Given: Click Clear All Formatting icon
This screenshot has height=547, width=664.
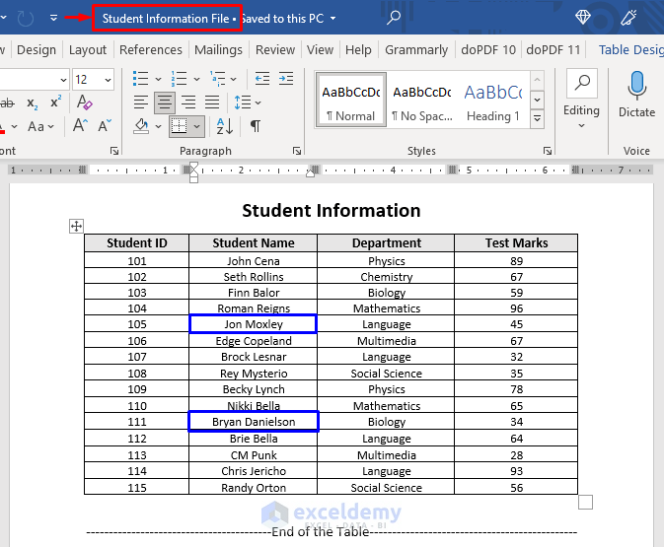Looking at the screenshot, I should point(85,103).
